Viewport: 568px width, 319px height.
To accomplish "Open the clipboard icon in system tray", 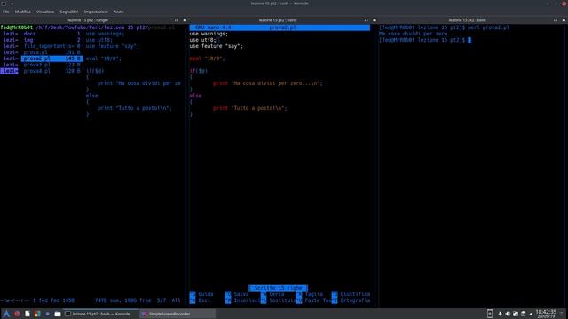I will click(x=523, y=314).
